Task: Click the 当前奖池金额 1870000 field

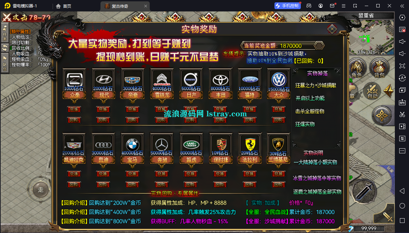Action: 283,46
